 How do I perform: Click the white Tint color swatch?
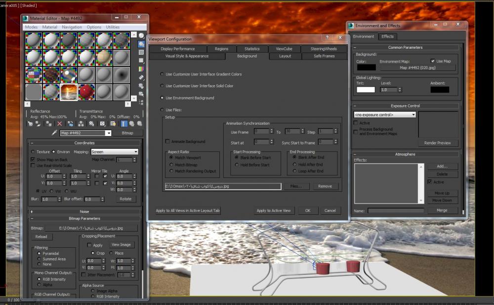point(366,90)
